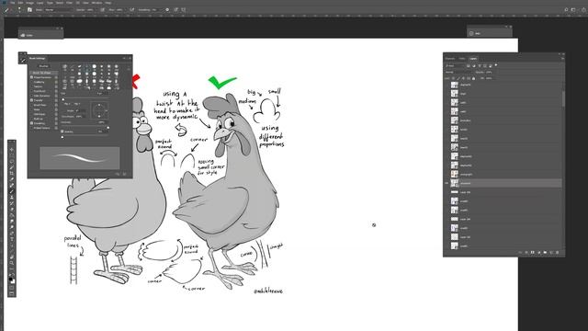Enable airbrush build-up in options bar
Viewport: 588px width, 331px height.
(132, 10)
